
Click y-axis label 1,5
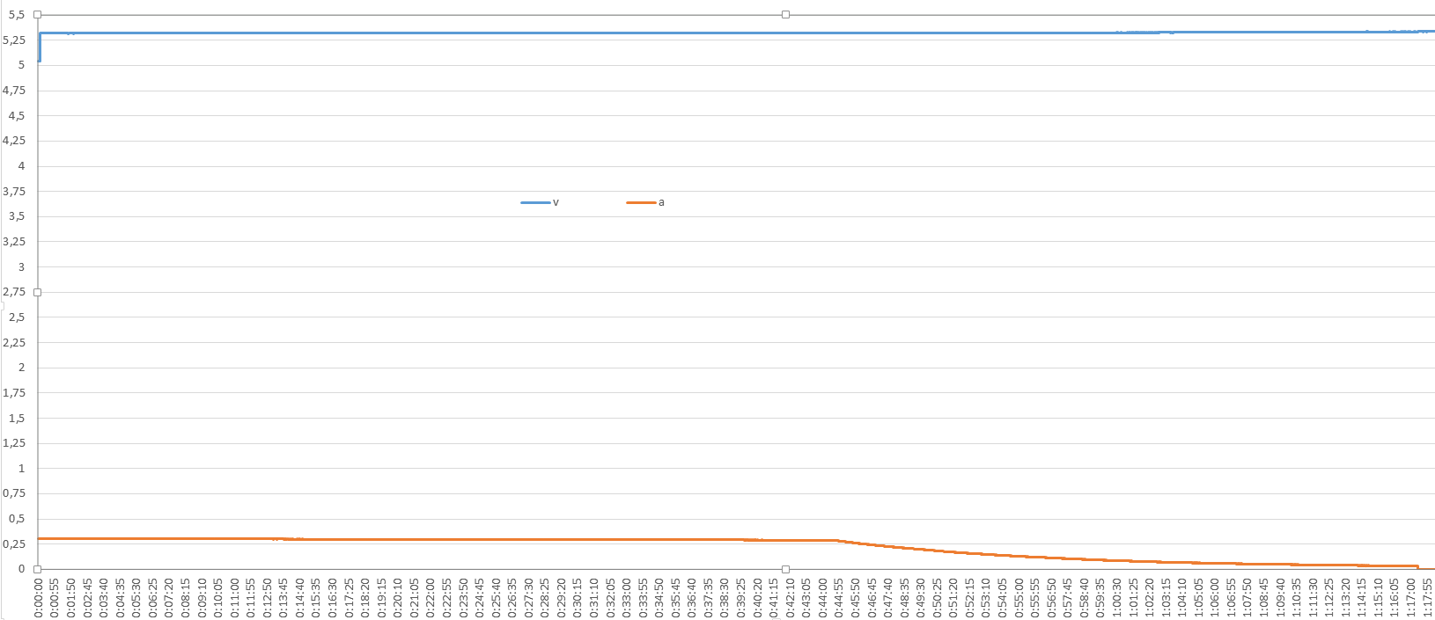(x=17, y=418)
